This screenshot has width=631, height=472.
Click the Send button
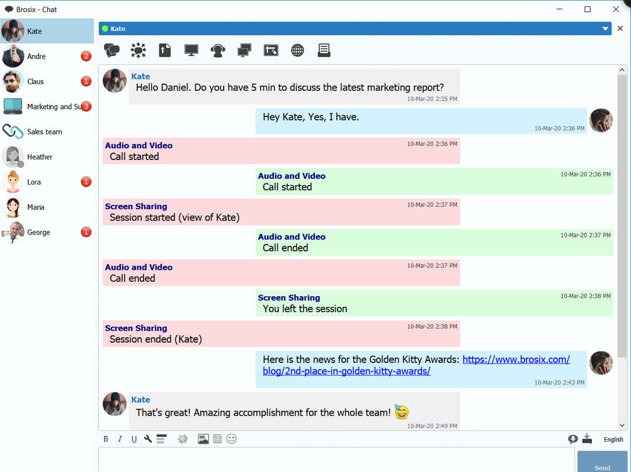602,462
